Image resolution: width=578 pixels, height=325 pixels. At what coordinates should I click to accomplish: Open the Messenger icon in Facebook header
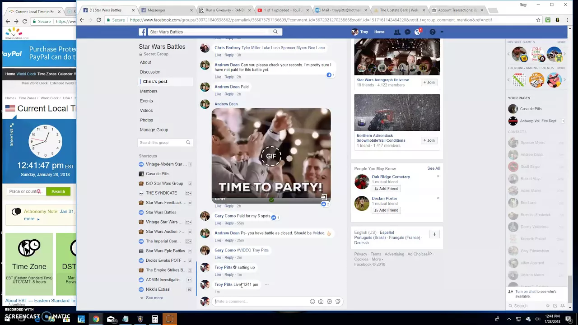tap(407, 32)
